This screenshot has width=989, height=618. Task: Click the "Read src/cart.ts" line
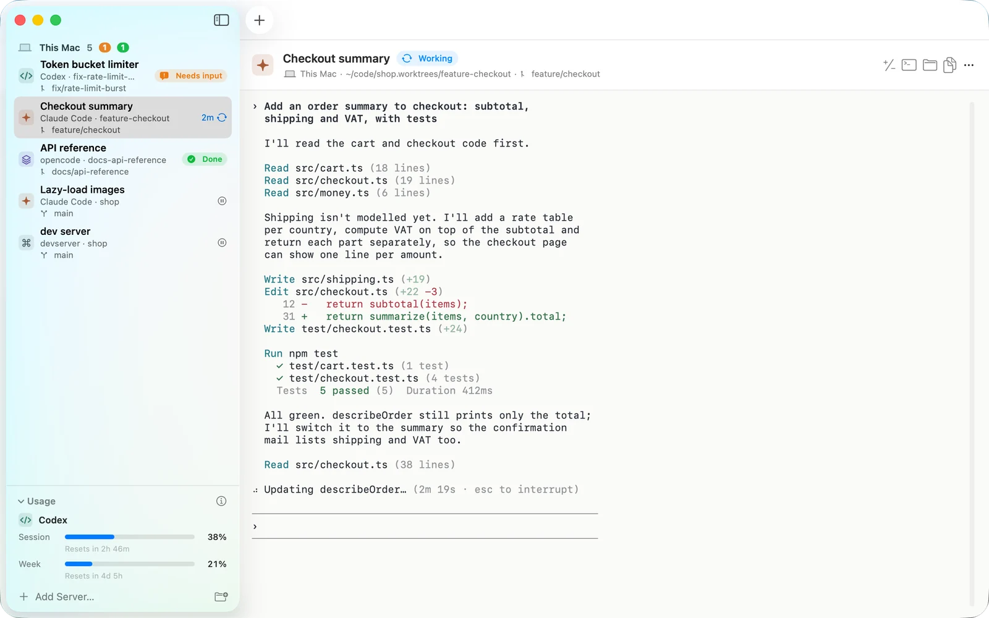point(347,168)
